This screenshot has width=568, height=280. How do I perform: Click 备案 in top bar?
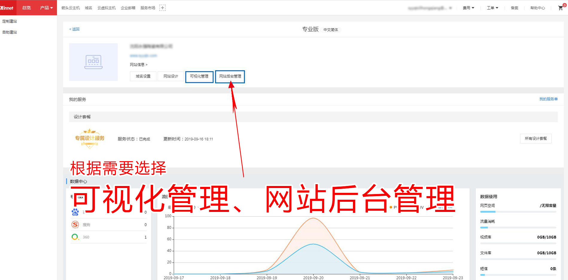(514, 8)
